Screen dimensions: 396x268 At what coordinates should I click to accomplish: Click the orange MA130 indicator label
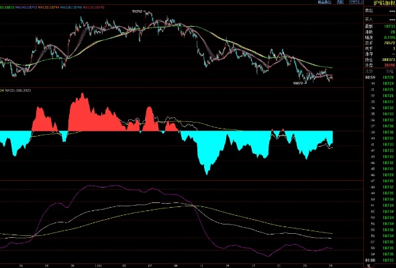[x=49, y=7]
